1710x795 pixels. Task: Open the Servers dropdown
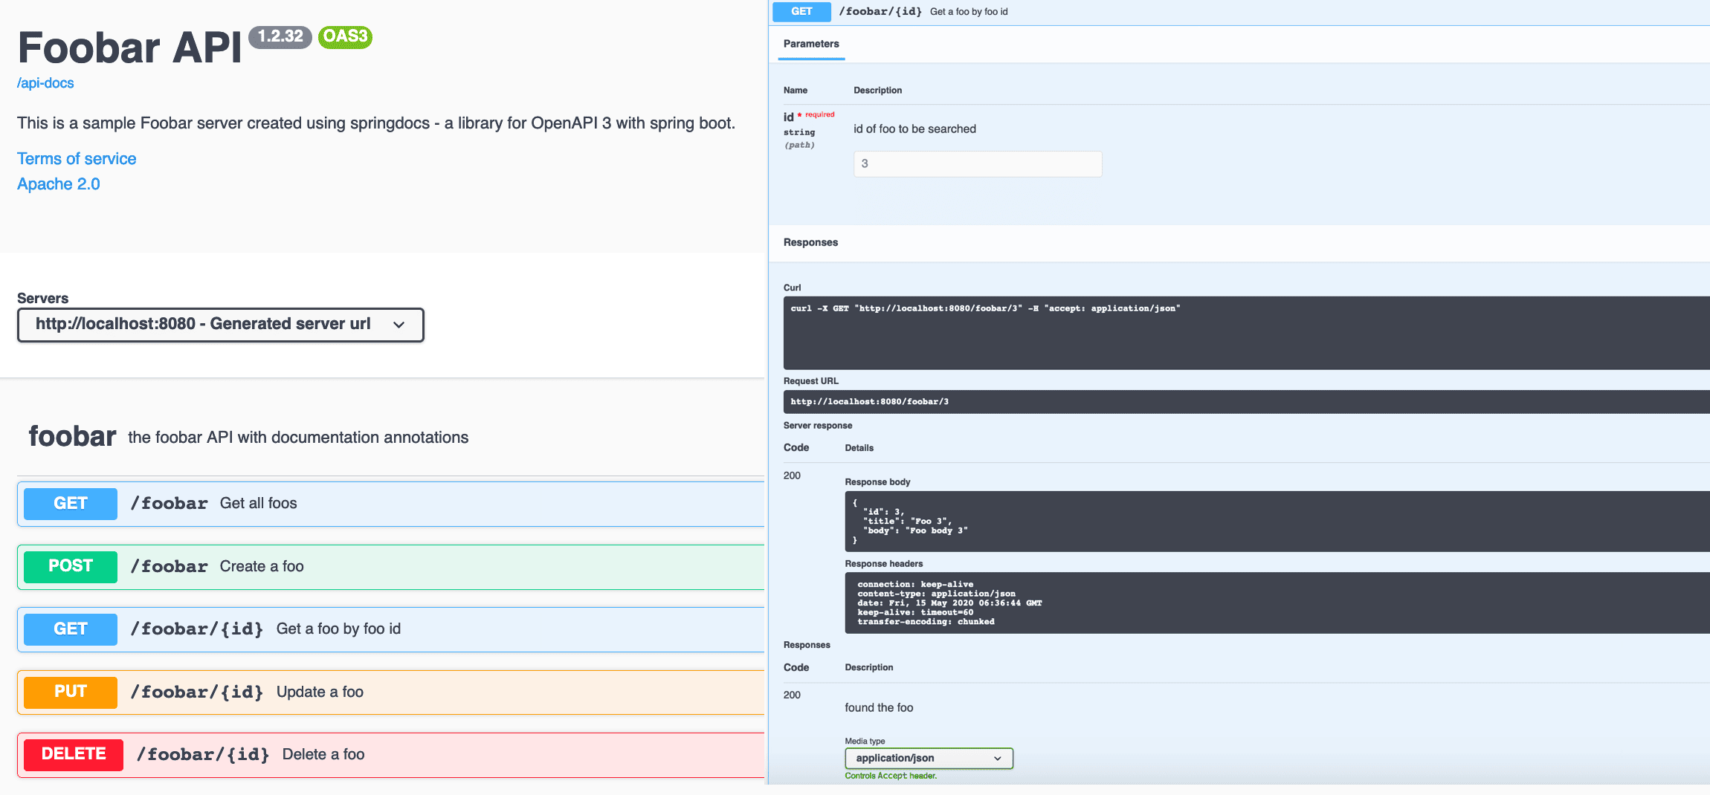pyautogui.click(x=220, y=324)
